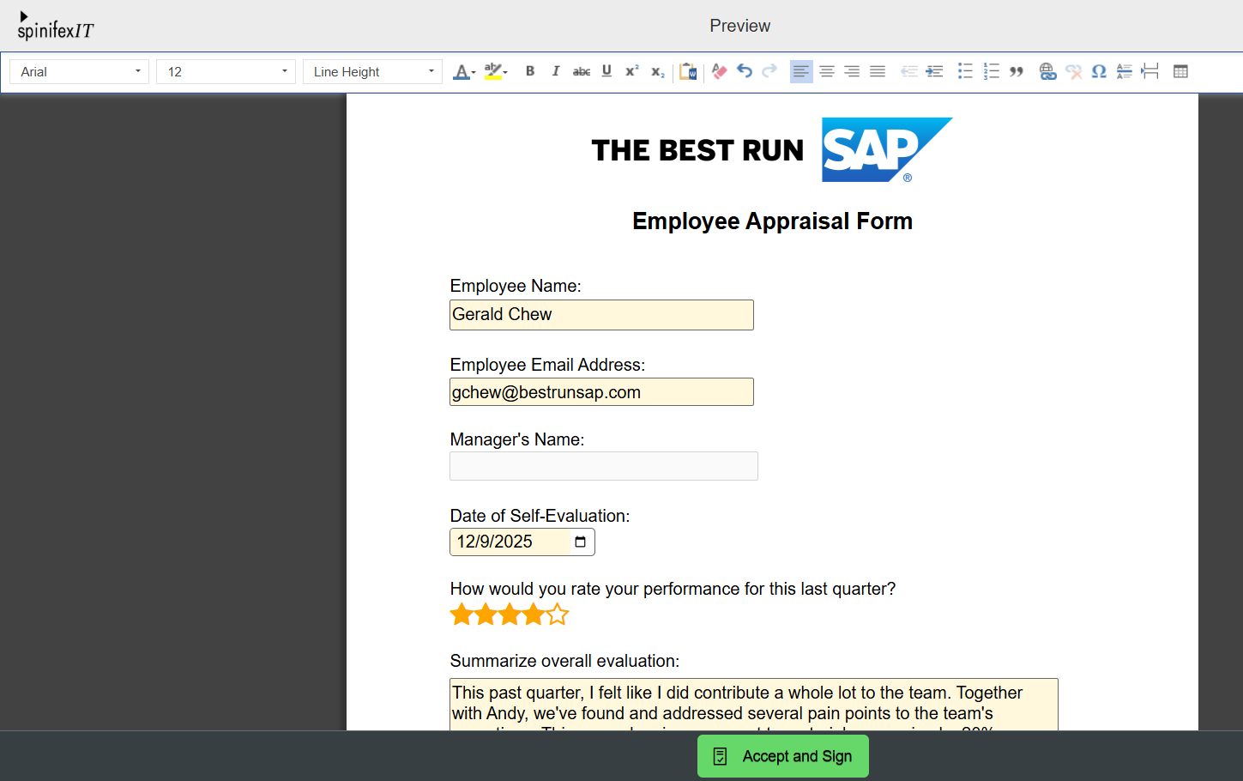Viewport: 1243px width, 781px height.
Task: Click the clear formatting eraser icon
Action: point(719,71)
